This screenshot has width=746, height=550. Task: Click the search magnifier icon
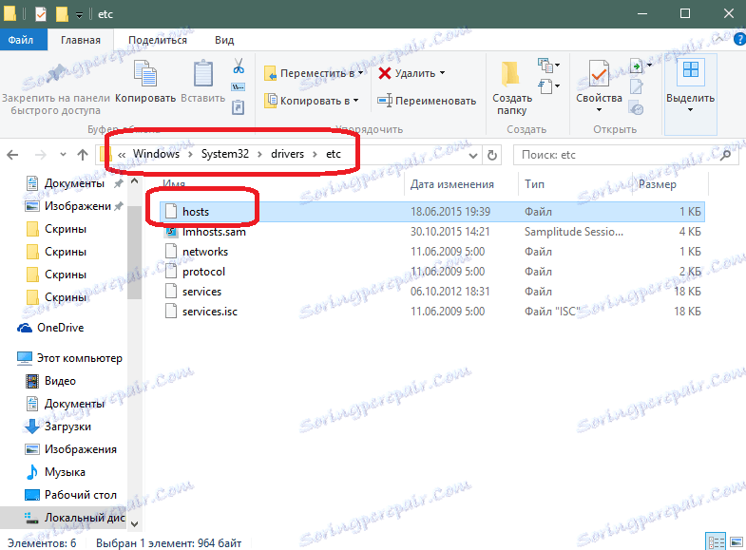pyautogui.click(x=725, y=155)
